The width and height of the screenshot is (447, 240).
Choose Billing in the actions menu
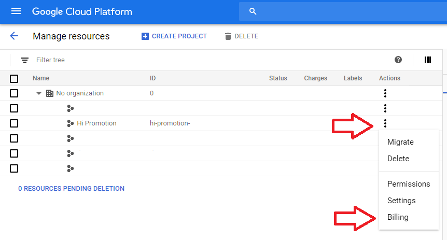click(x=398, y=217)
